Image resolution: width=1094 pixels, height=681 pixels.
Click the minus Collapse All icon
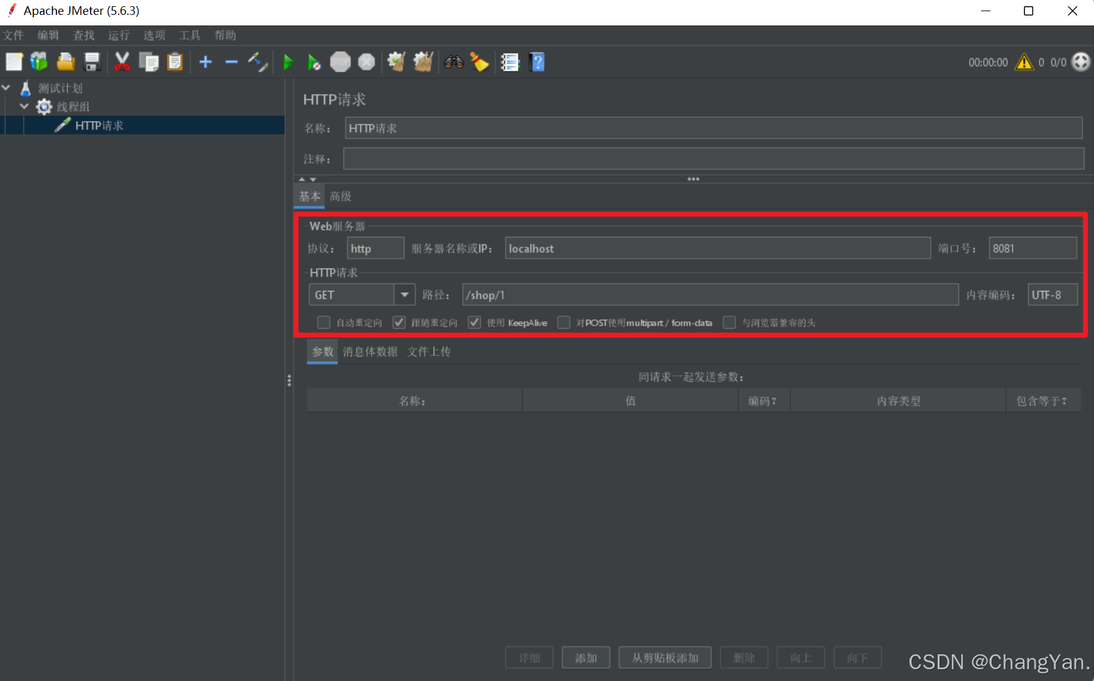point(231,62)
